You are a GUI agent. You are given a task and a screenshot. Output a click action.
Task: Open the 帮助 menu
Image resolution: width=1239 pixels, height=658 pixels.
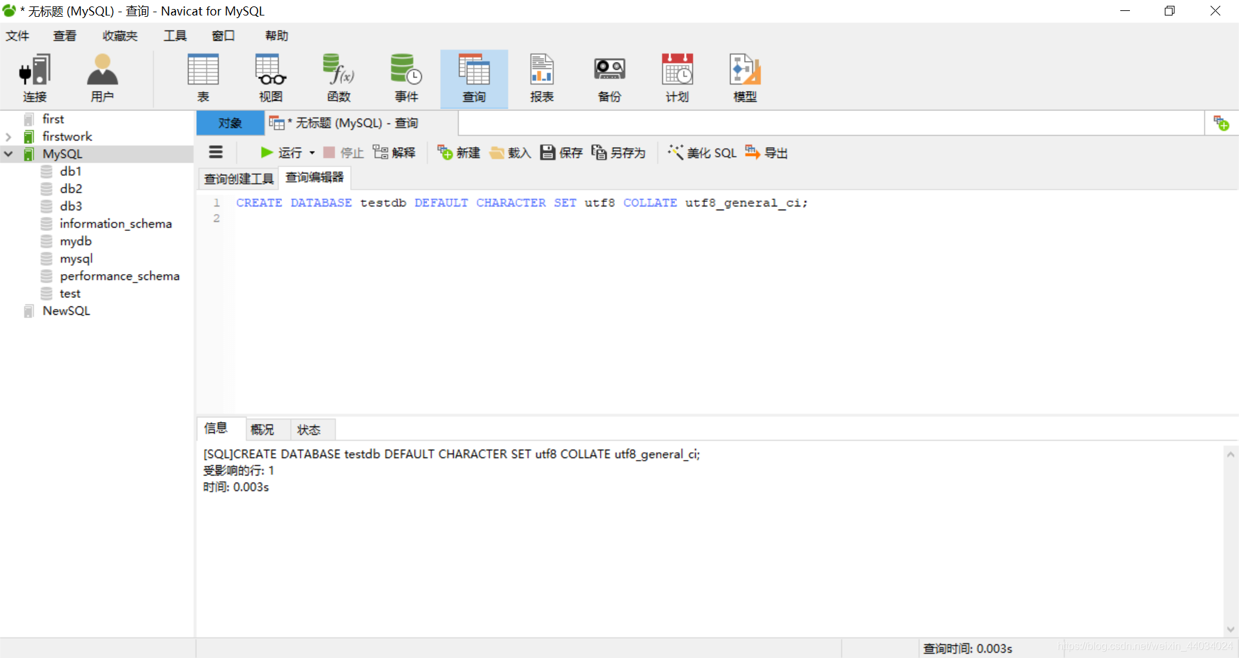tap(276, 35)
